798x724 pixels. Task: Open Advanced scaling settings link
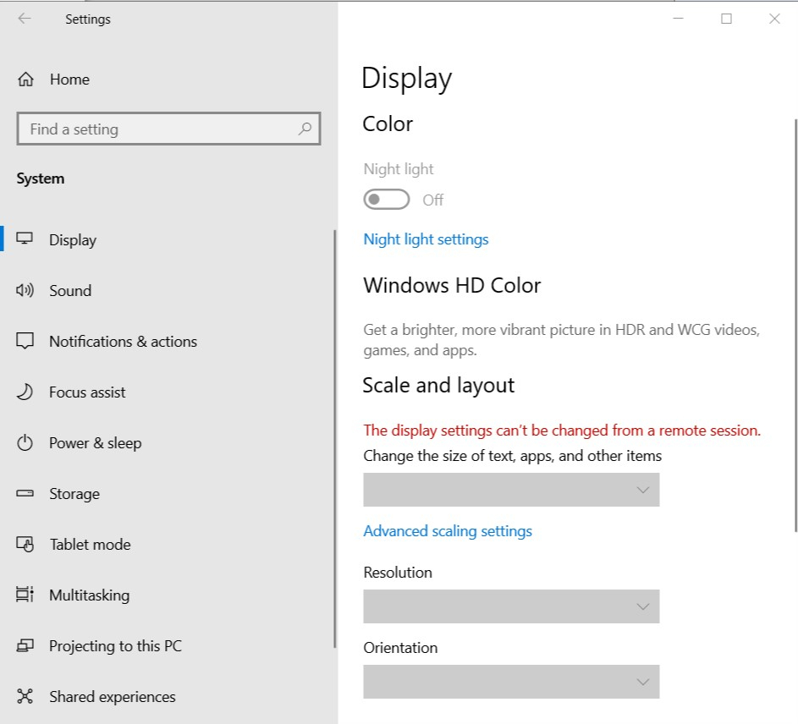click(448, 530)
